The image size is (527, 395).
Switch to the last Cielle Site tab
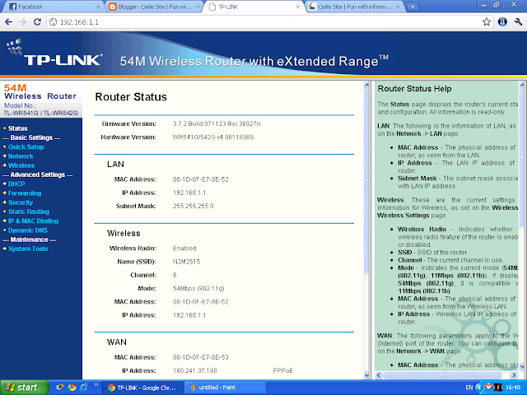[x=355, y=7]
